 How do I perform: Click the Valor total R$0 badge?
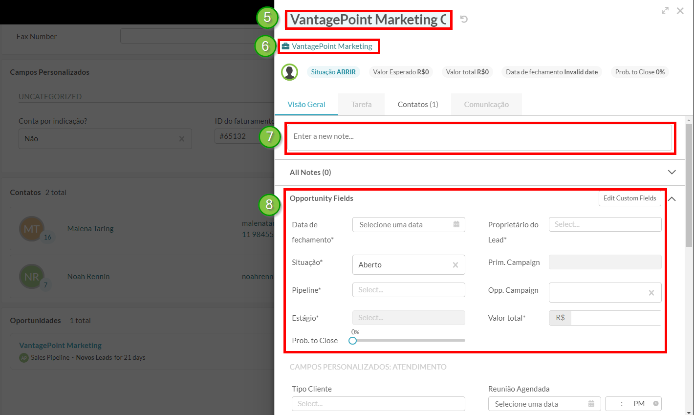467,72
